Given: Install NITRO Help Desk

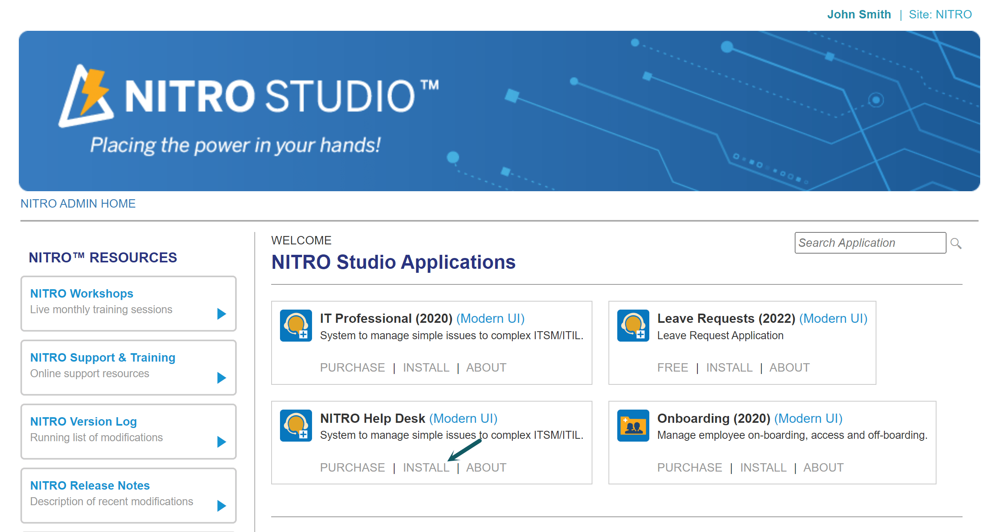Looking at the screenshot, I should pos(426,468).
